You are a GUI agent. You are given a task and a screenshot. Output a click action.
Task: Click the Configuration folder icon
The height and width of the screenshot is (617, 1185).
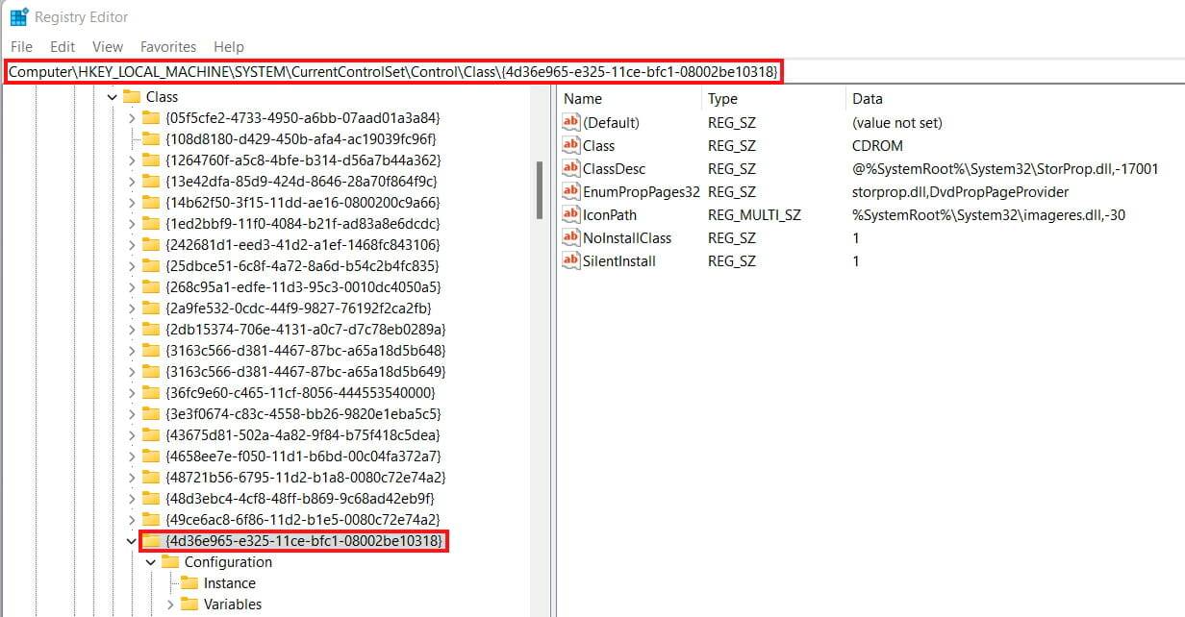[x=170, y=562]
